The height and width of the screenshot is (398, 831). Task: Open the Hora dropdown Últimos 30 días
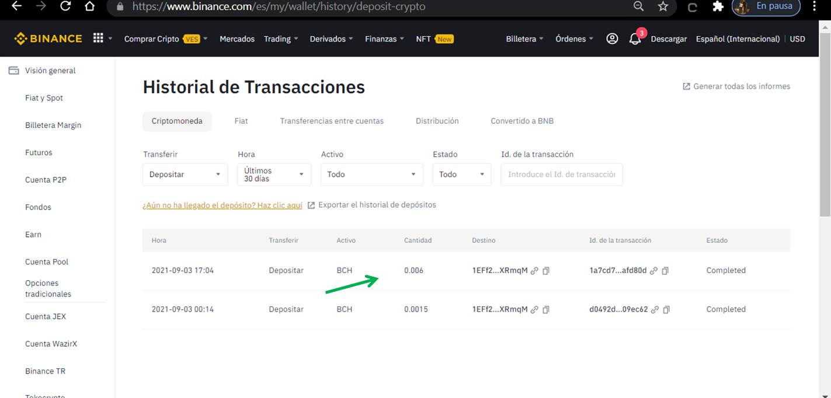[x=274, y=174]
